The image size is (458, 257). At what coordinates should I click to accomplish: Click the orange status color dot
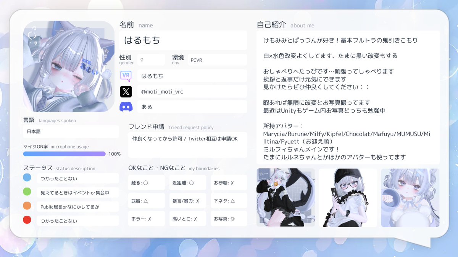click(27, 206)
